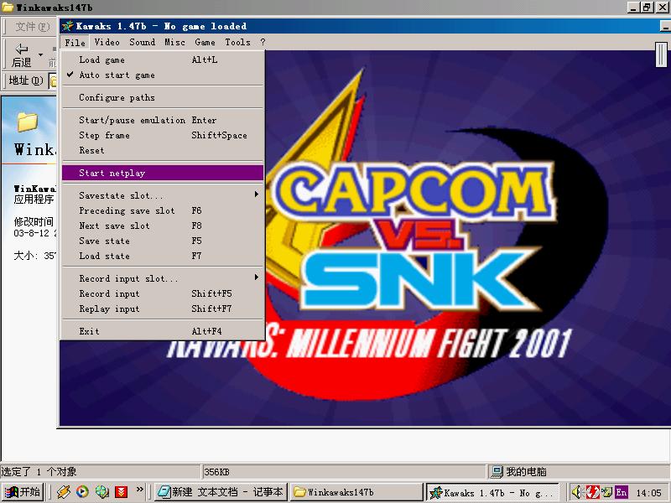The image size is (671, 503).
Task: Click the Kawaks star icon in title bar
Action: (x=67, y=26)
